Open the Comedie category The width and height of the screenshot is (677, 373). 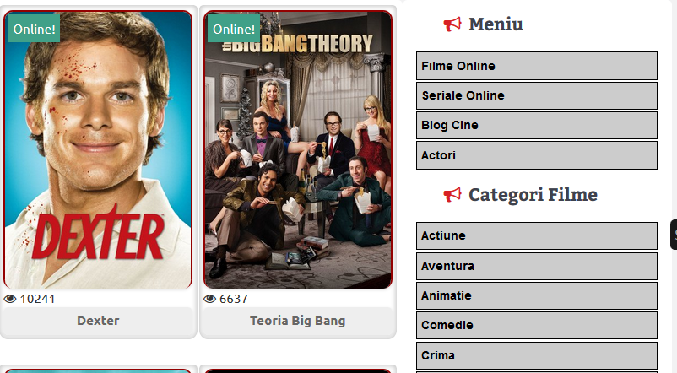click(x=537, y=325)
